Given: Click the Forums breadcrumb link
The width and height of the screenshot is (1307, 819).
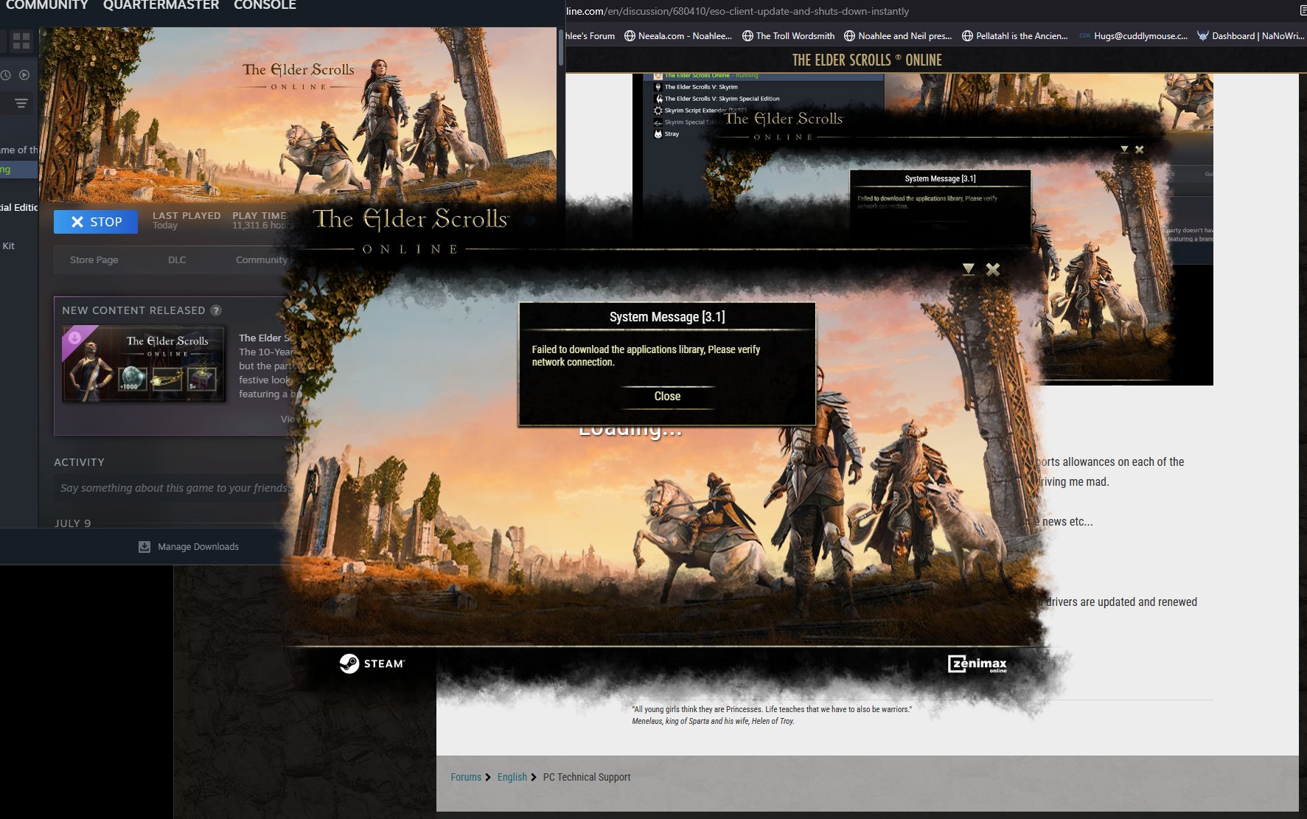Looking at the screenshot, I should click(466, 777).
